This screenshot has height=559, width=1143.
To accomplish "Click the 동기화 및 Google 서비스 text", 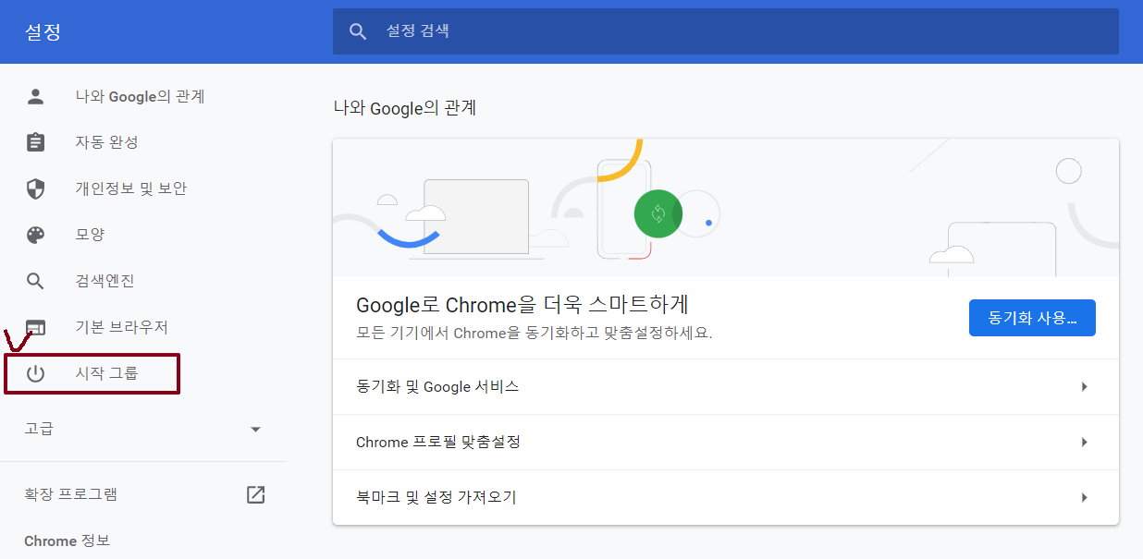I will [x=437, y=387].
